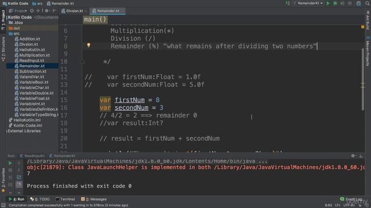Expand the .idea folder

[16, 23]
